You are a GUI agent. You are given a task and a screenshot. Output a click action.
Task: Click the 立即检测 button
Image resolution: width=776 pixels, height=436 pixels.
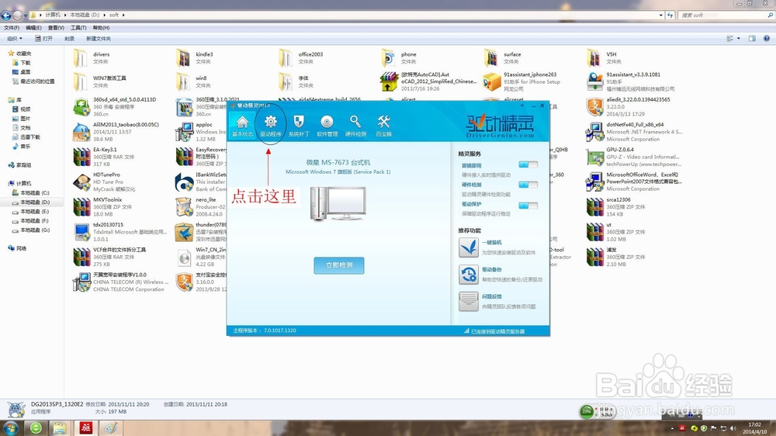[x=339, y=265]
